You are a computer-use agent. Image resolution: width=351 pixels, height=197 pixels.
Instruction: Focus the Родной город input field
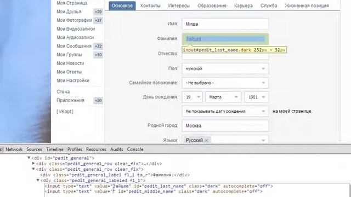coord(225,126)
